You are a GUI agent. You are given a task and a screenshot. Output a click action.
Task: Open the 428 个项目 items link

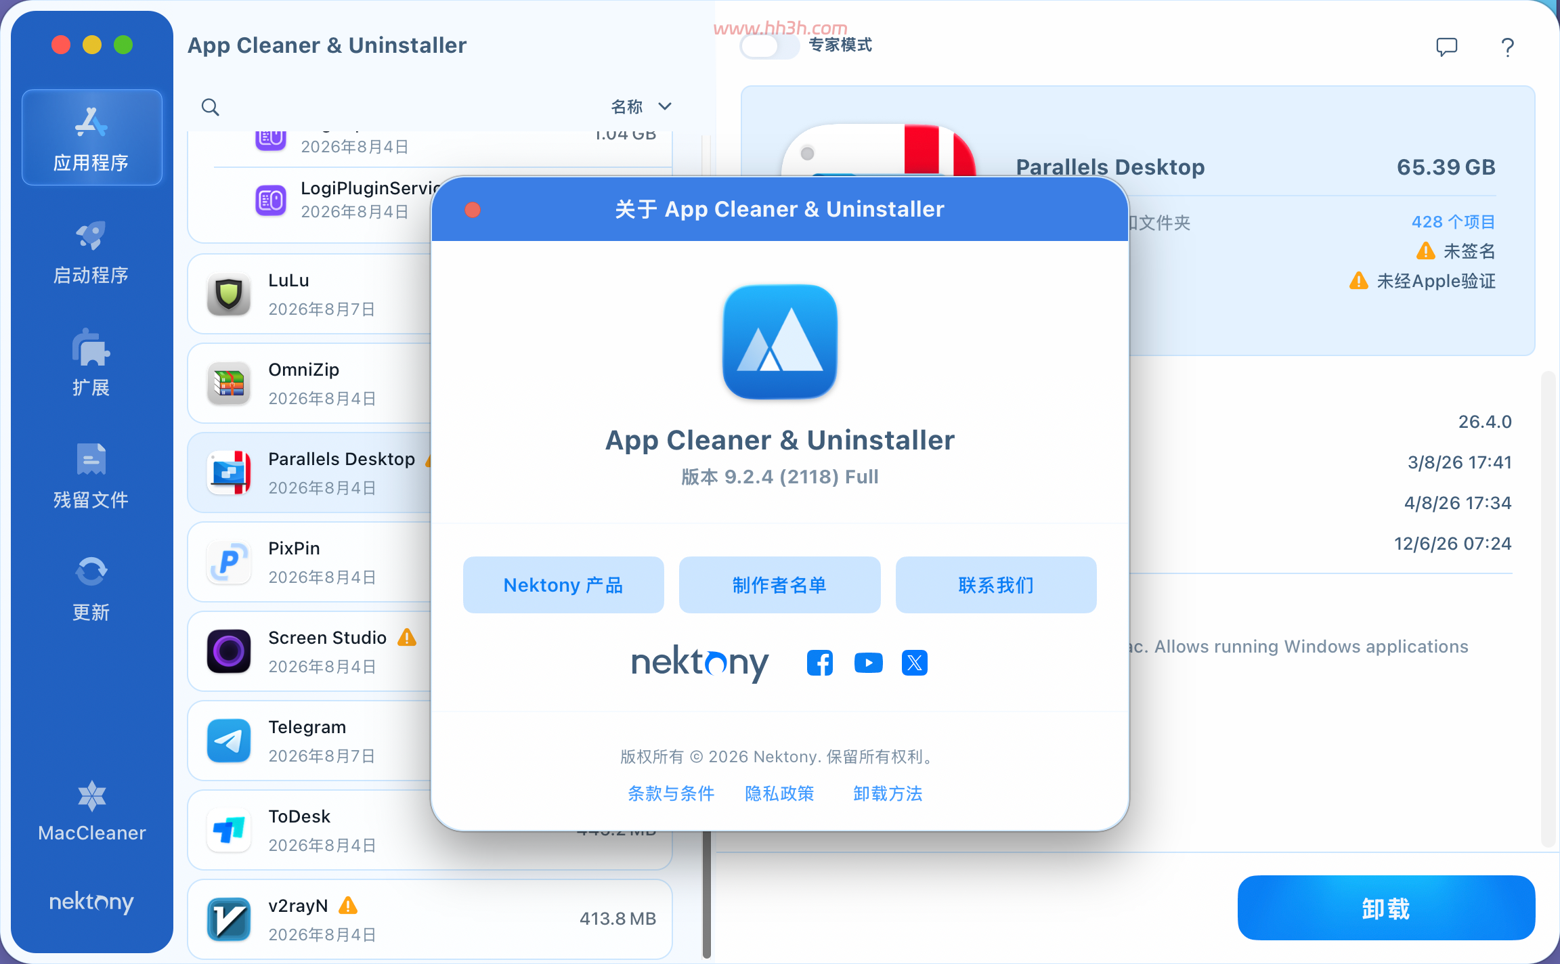coord(1454,222)
